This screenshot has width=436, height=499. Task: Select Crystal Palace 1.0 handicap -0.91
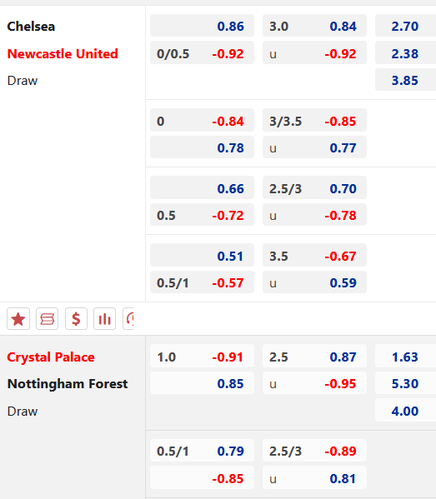click(202, 356)
